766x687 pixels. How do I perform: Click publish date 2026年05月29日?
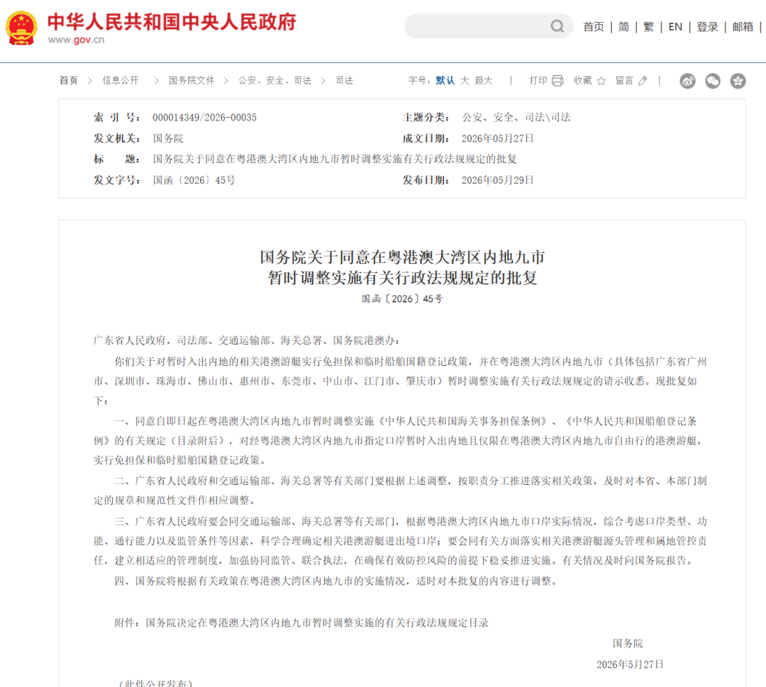point(498,180)
